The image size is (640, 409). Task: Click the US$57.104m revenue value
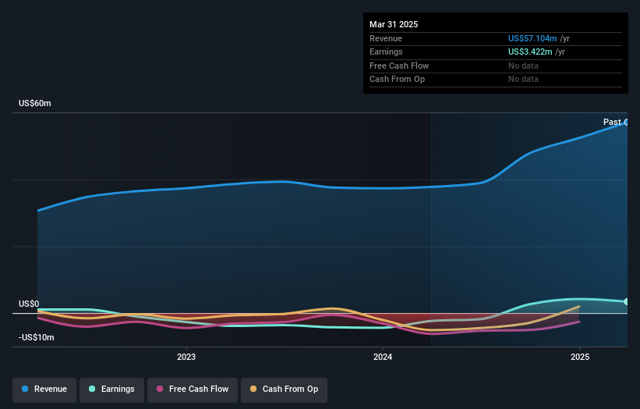(x=532, y=38)
